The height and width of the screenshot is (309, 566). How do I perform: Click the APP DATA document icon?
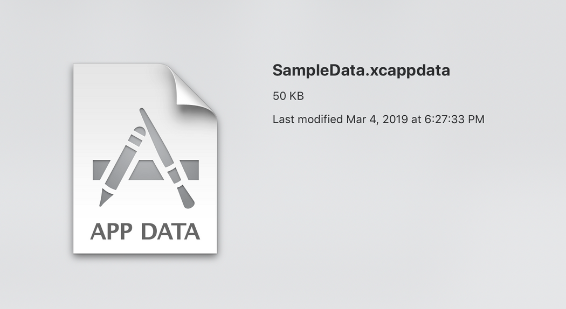145,159
